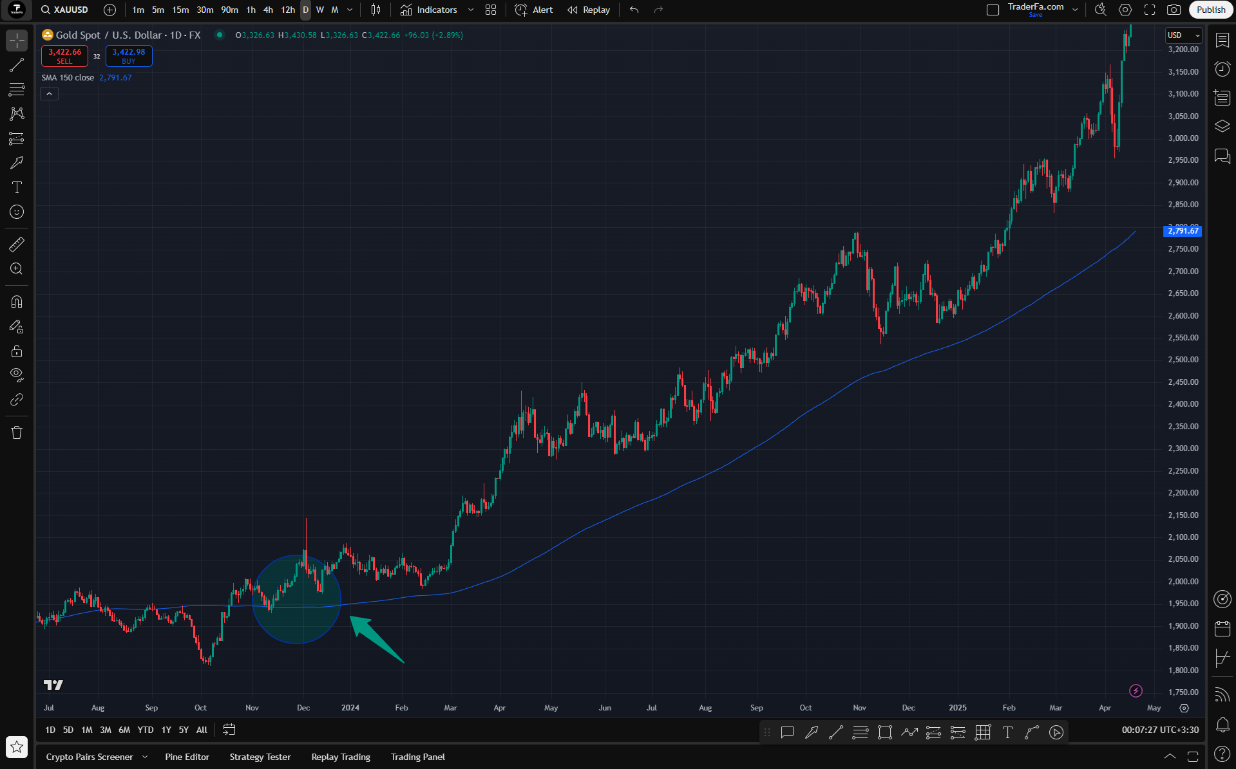The height and width of the screenshot is (769, 1236).
Task: Collapse the bottom panel chevron
Action: [1170, 757]
